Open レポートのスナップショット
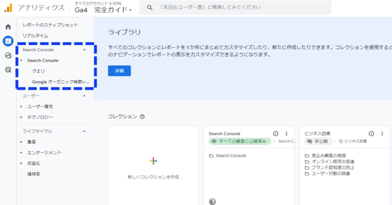 pos(50,25)
